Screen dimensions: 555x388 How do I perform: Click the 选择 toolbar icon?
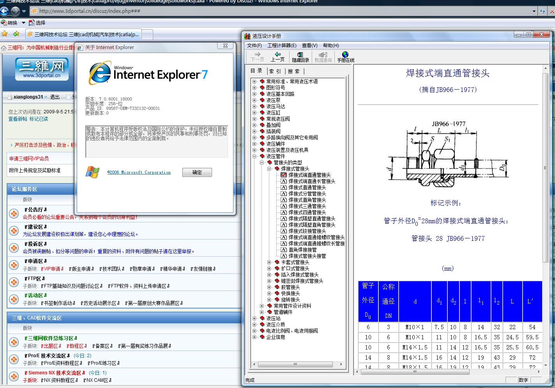coord(37,23)
